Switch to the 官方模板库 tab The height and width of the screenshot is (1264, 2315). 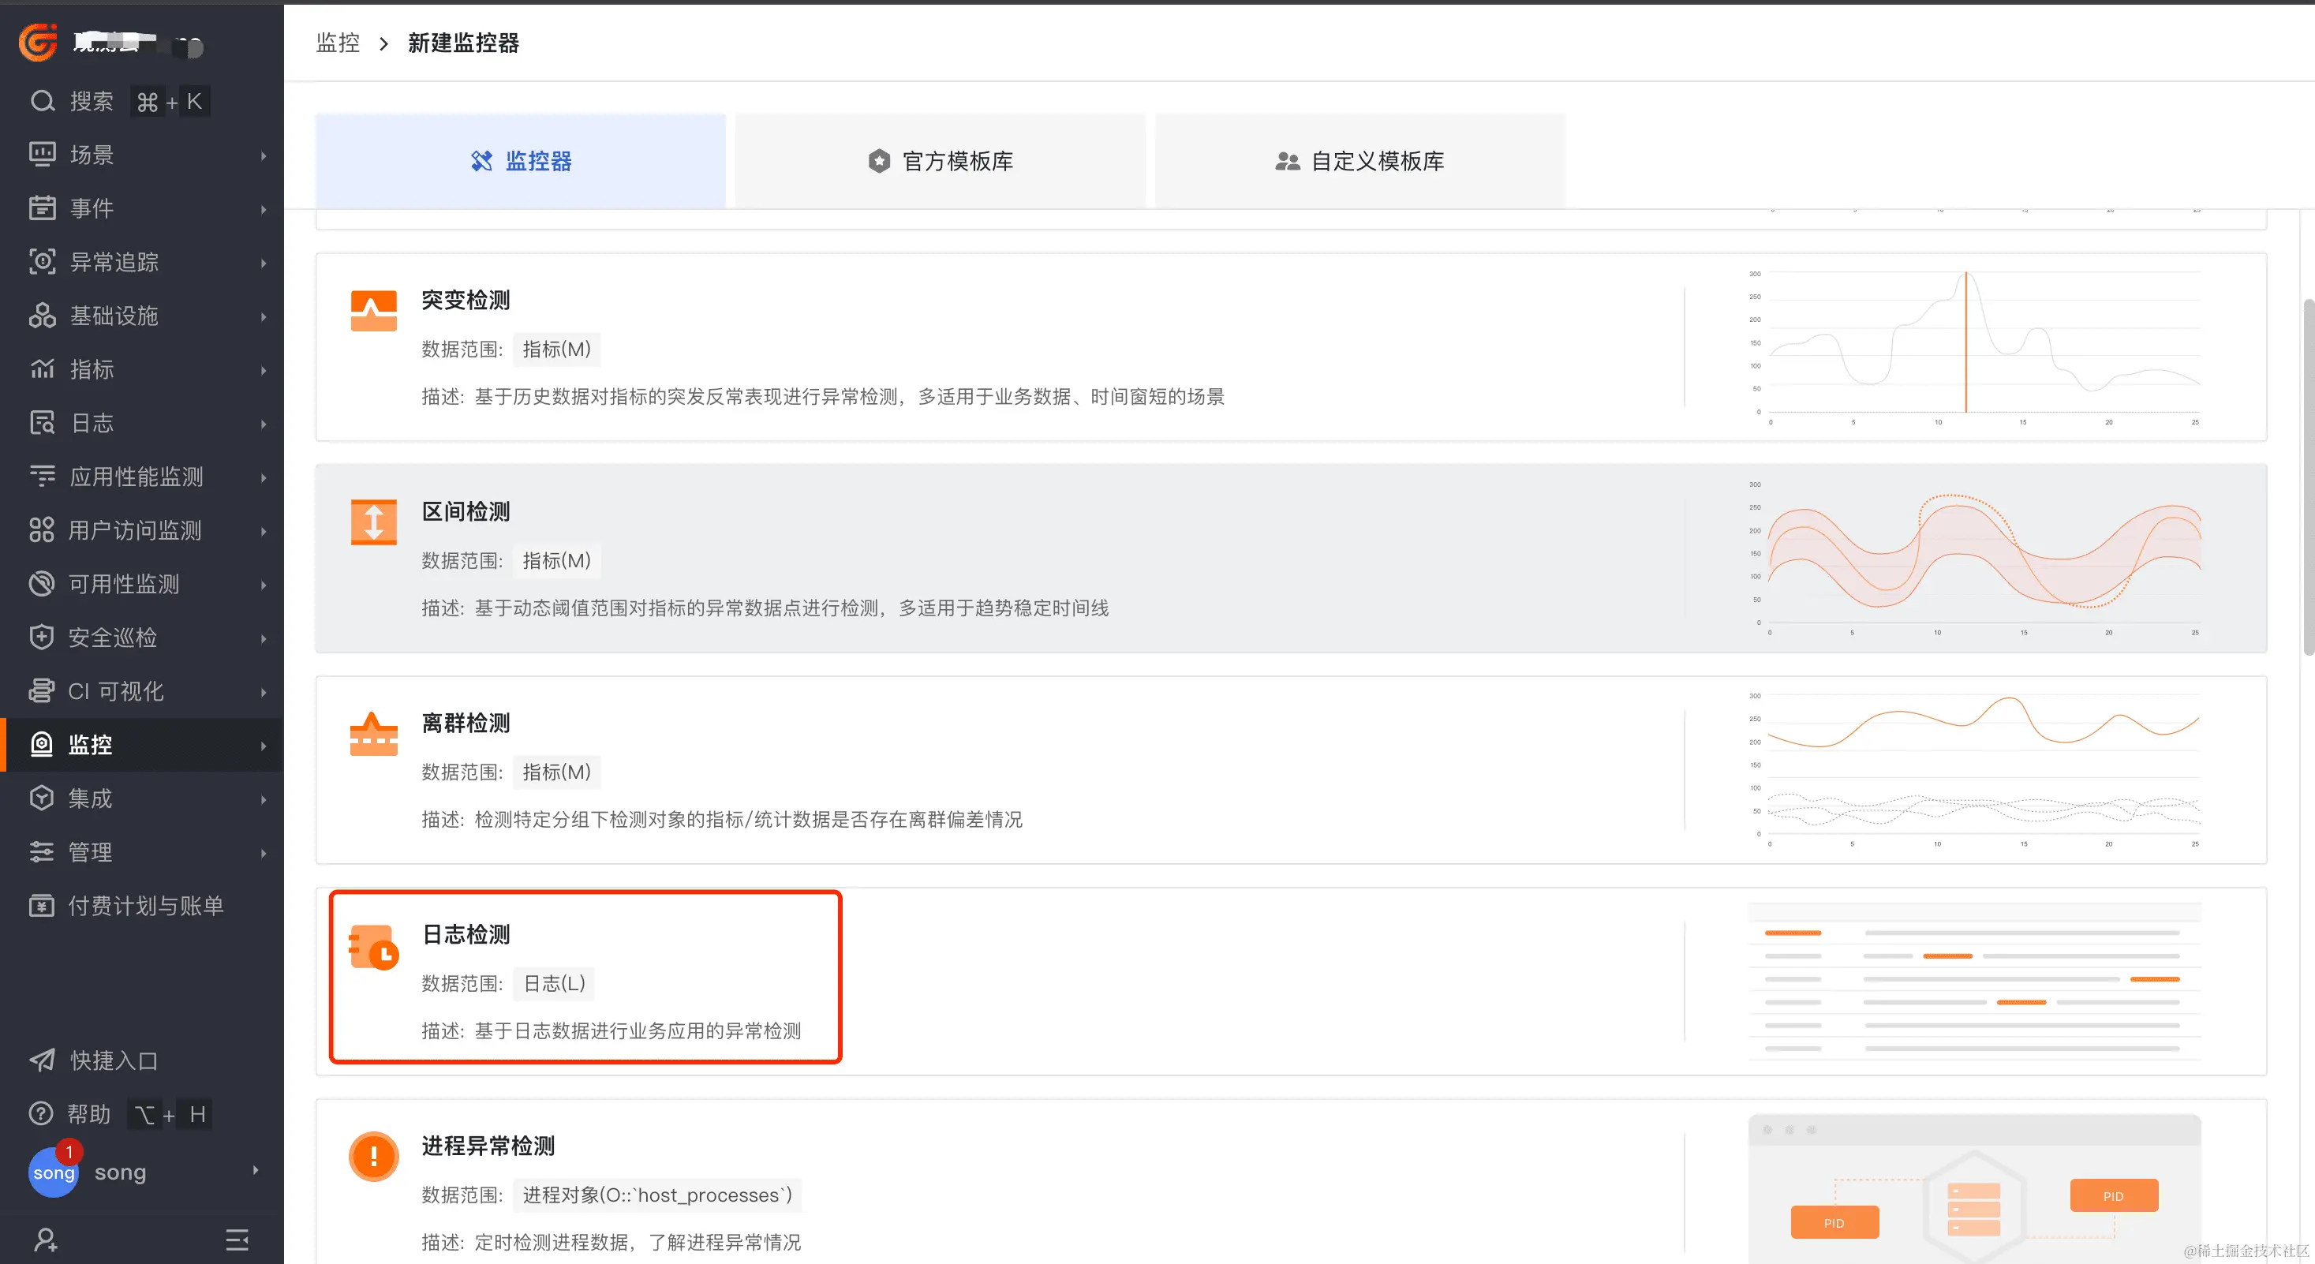[940, 161]
